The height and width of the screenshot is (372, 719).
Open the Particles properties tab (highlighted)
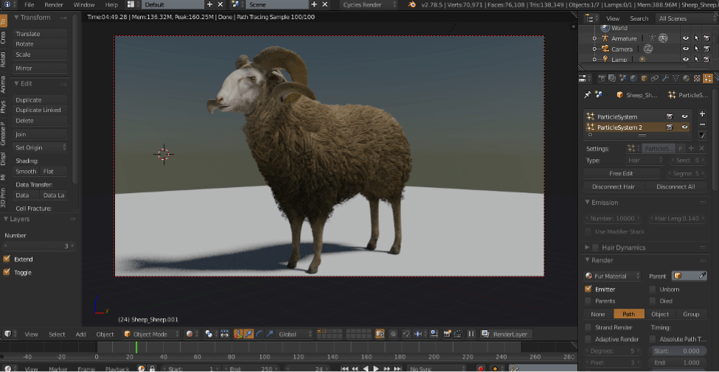707,78
